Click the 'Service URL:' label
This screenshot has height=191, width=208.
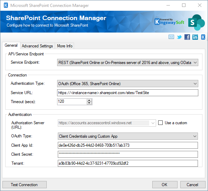(22, 93)
